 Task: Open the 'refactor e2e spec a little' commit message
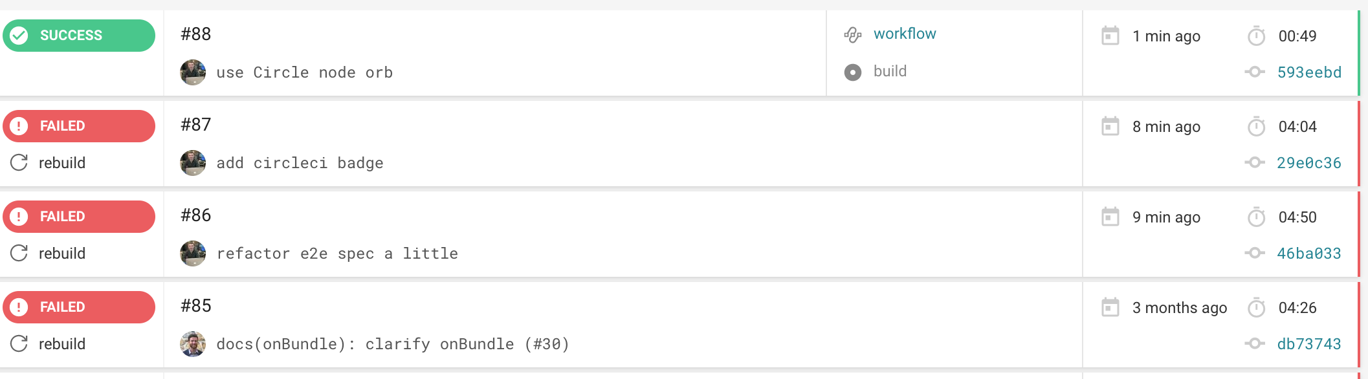click(337, 254)
